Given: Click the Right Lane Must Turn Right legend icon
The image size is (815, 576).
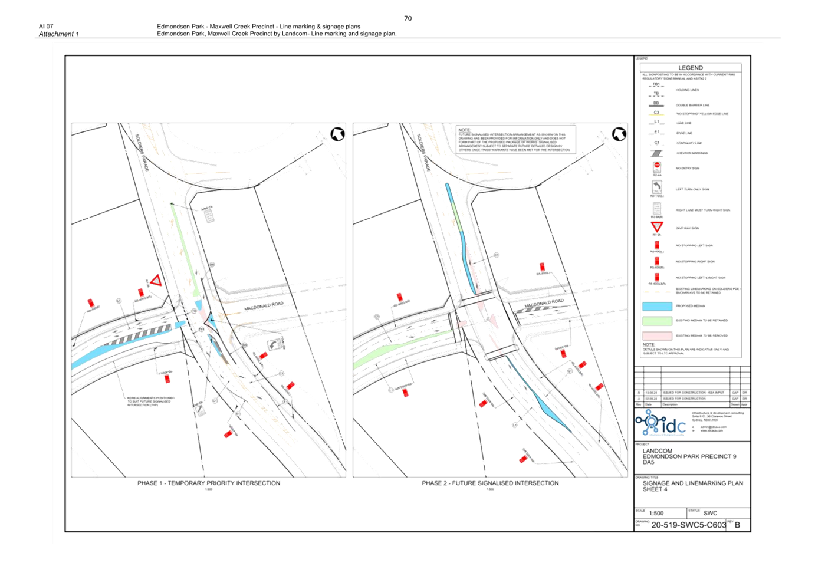Looking at the screenshot, I should point(656,209).
